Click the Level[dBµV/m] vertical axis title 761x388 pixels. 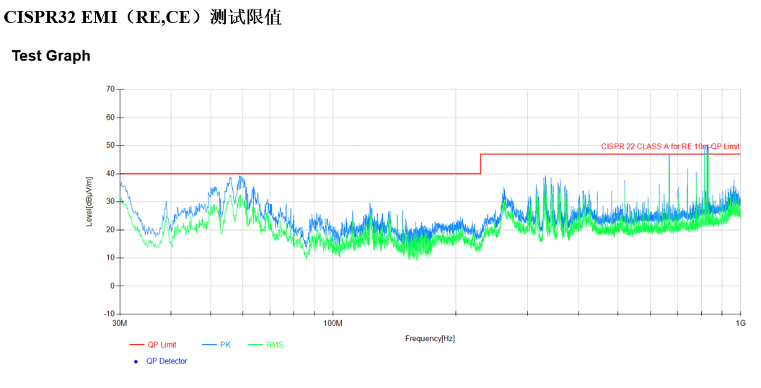pos(89,201)
